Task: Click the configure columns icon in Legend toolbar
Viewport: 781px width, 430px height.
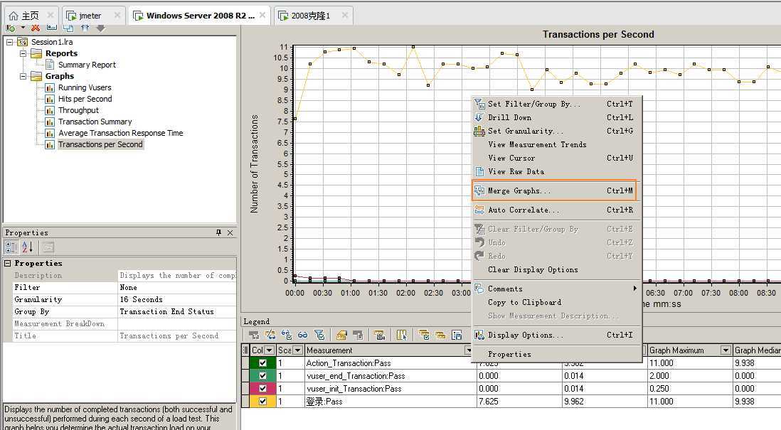Action: (401, 335)
